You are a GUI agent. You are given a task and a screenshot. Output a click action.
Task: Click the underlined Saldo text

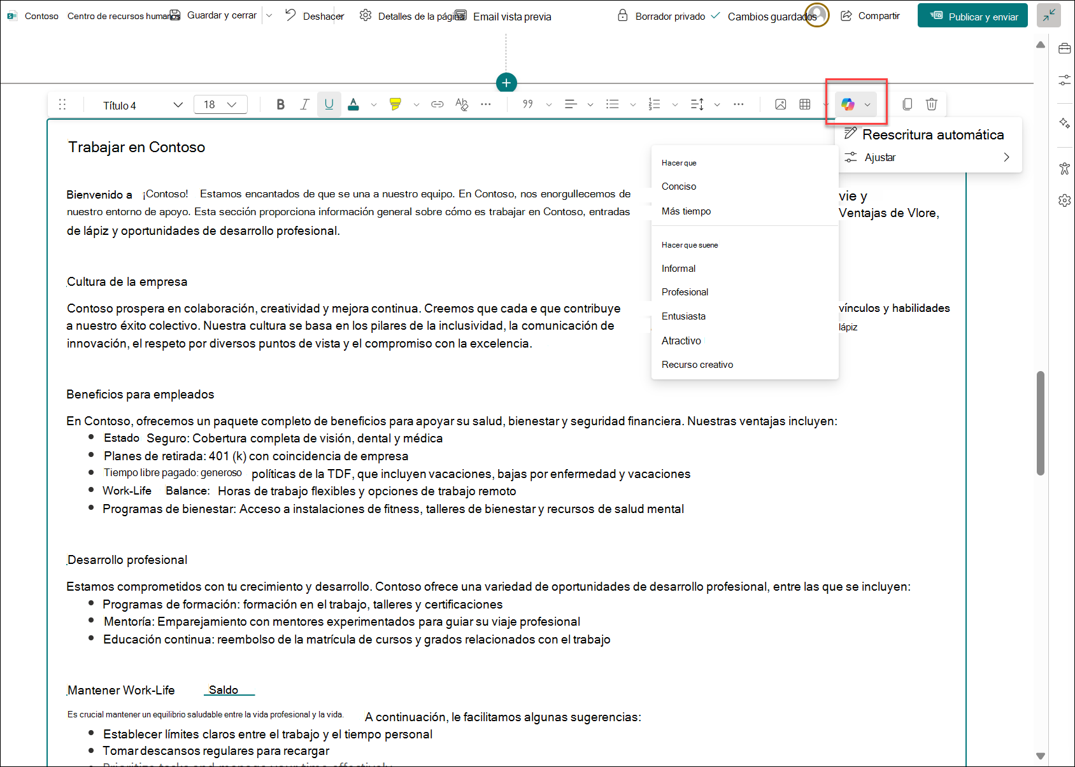tap(224, 690)
